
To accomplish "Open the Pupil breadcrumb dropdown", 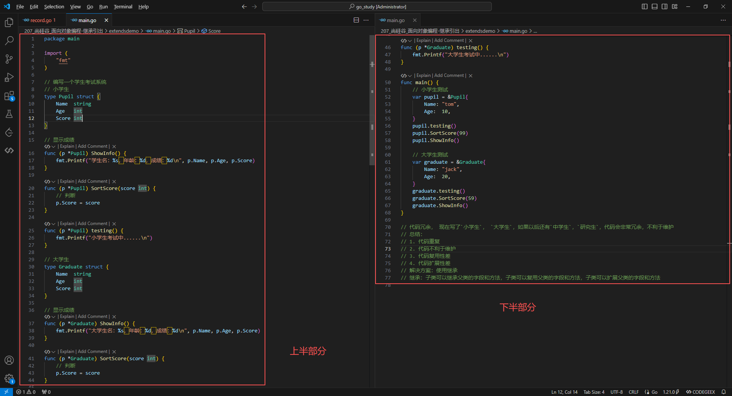I will click(x=186, y=31).
